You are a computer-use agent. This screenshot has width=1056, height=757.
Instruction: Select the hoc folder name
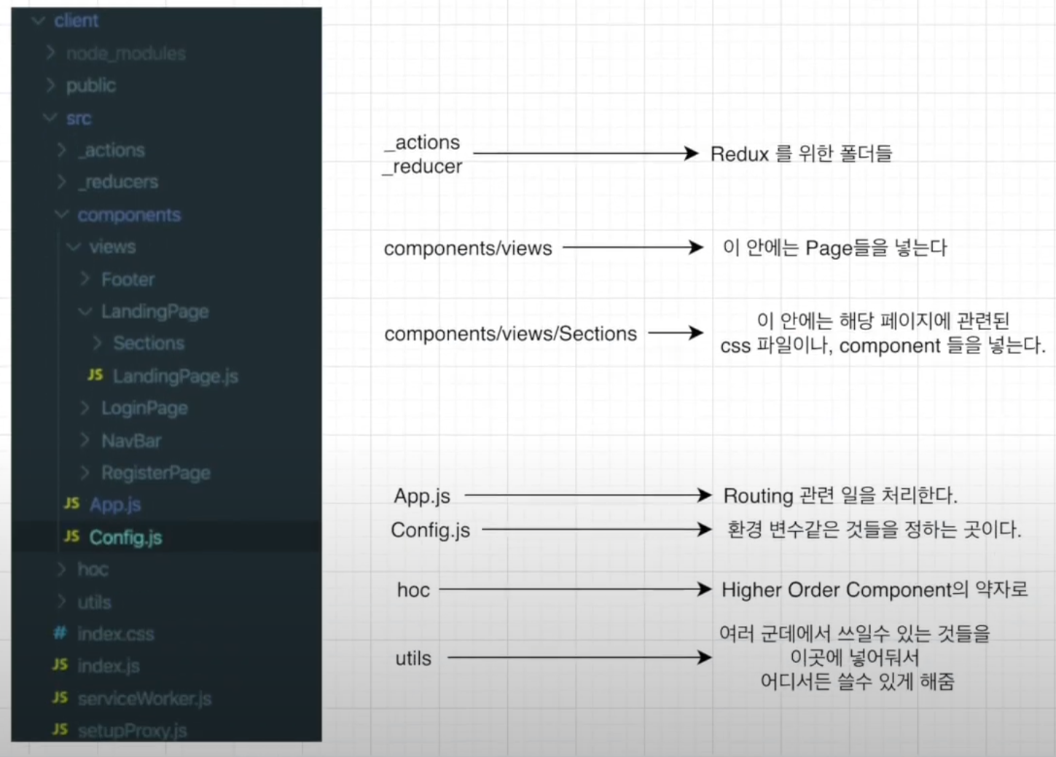(x=93, y=569)
